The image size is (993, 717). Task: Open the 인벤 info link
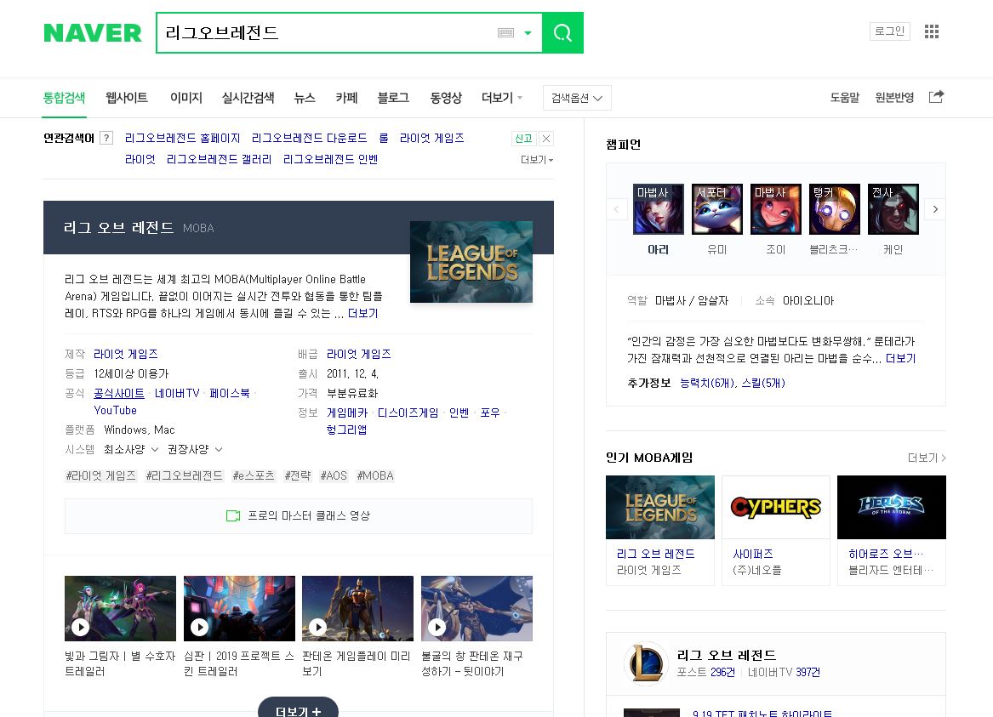[x=459, y=413]
